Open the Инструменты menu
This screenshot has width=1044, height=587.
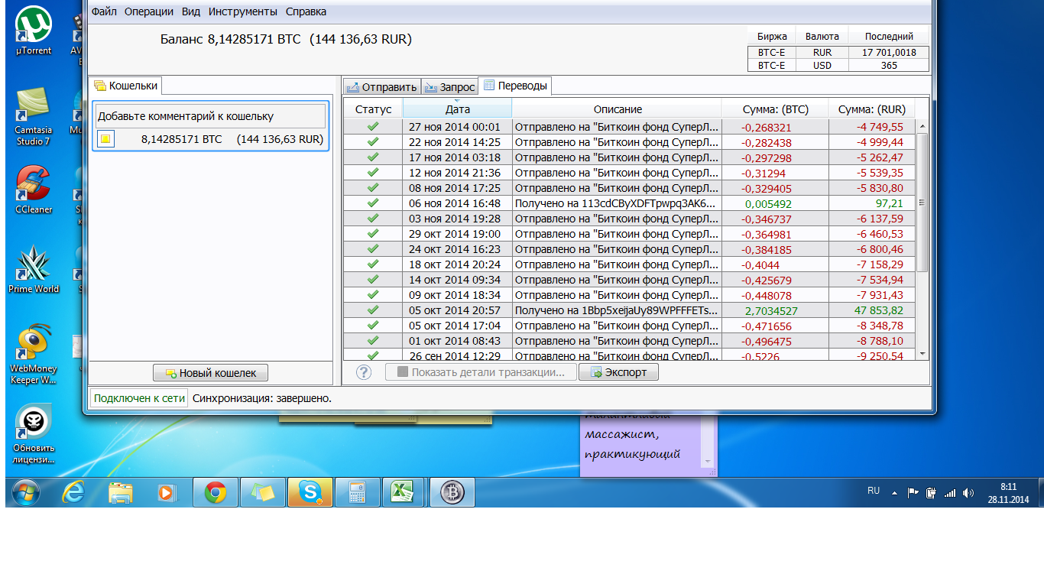(242, 11)
